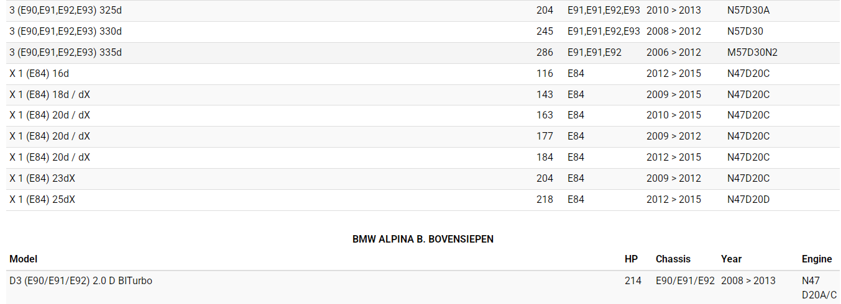Click the 2006 > 2012 year range
The height and width of the screenshot is (304, 841).
(673, 52)
